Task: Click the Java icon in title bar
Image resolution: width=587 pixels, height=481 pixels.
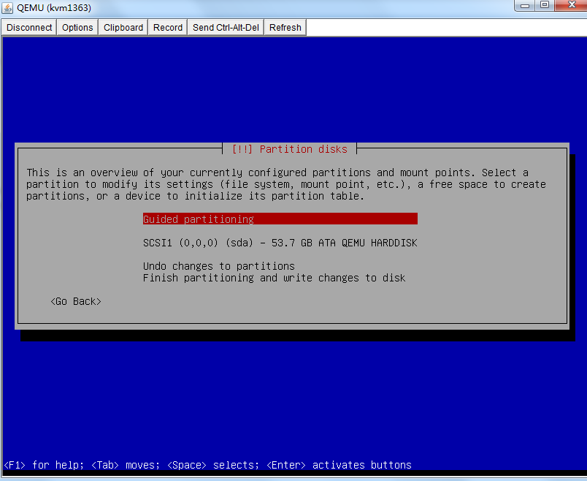Action: coord(7,8)
